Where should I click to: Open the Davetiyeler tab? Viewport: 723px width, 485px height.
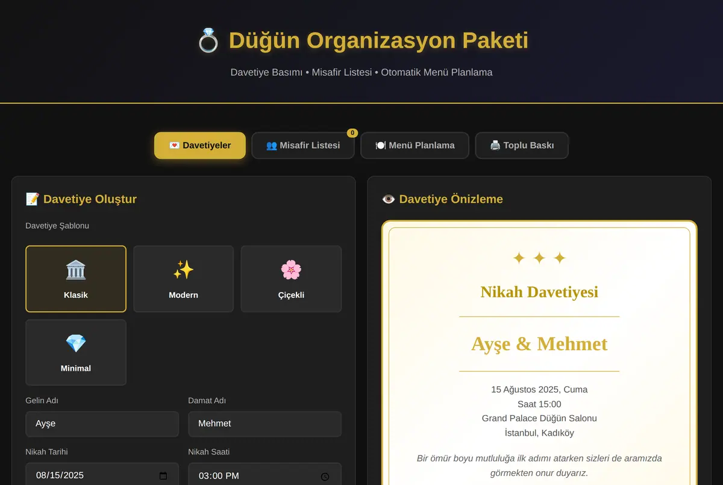click(200, 146)
